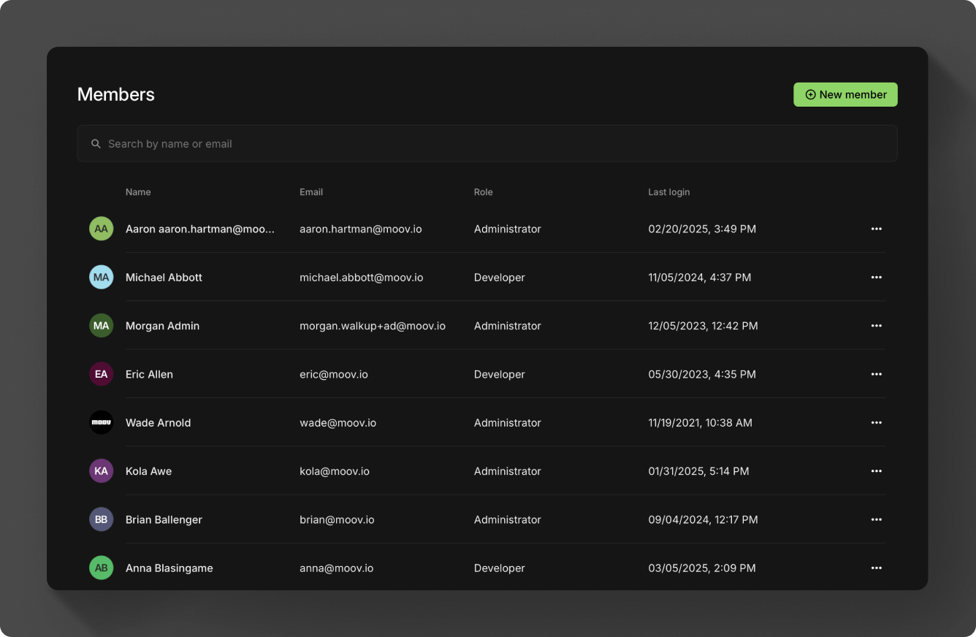976x637 pixels.
Task: Open three-dot menu for Michael Abbott
Action: pyautogui.click(x=877, y=277)
